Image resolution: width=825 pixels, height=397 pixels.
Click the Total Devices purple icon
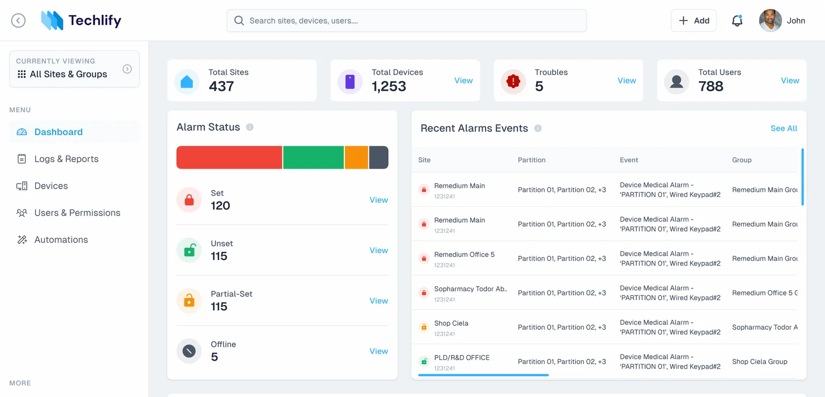pos(350,81)
